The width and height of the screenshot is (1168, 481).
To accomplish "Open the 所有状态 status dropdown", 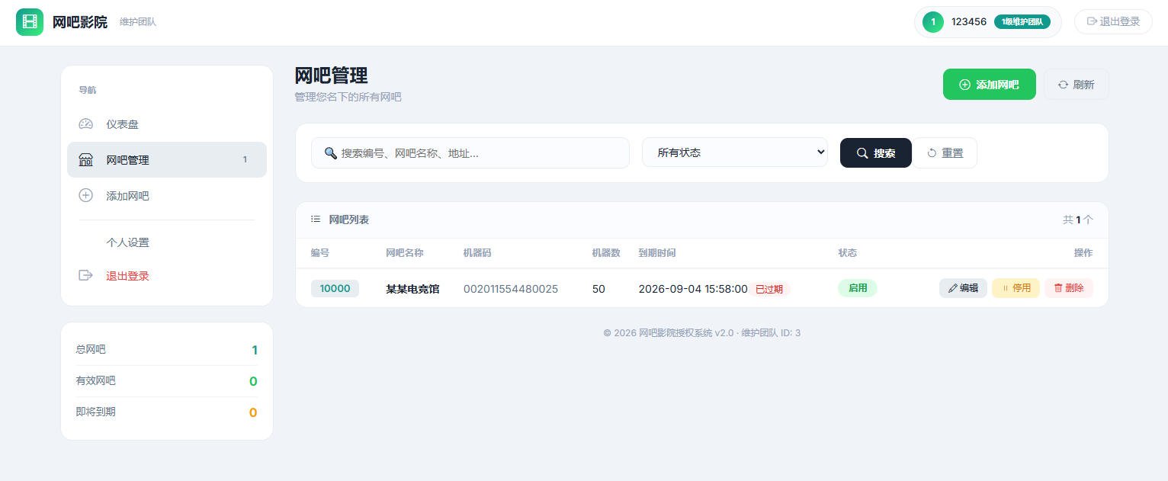I will click(x=735, y=152).
